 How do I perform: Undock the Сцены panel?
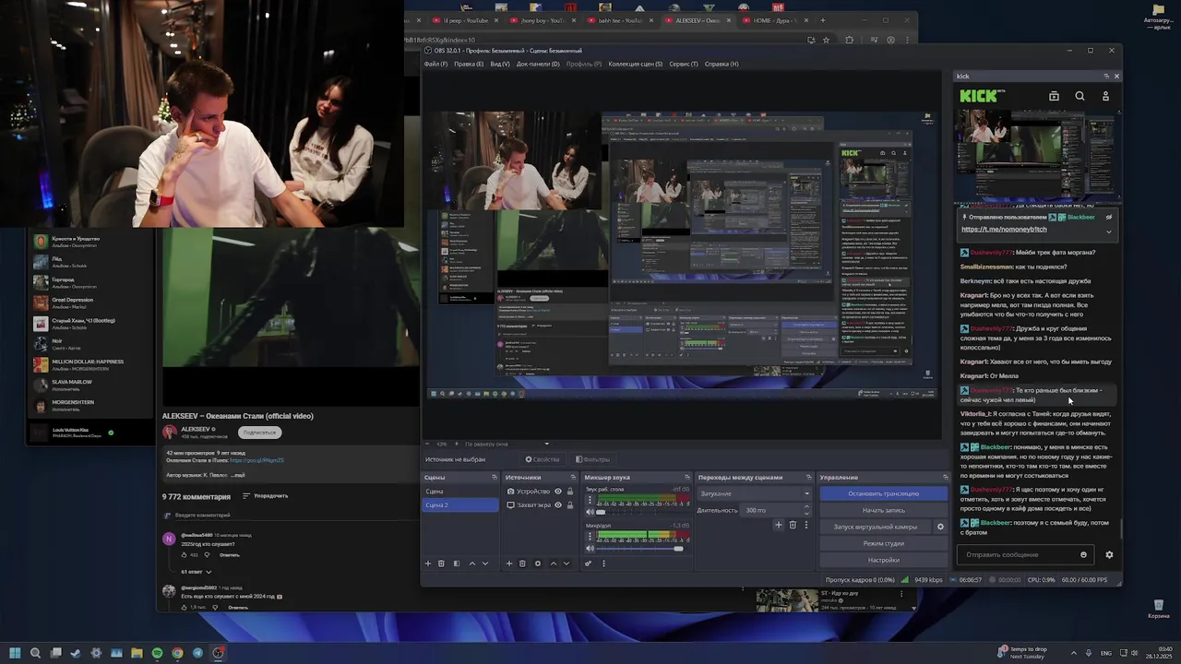pos(495,477)
